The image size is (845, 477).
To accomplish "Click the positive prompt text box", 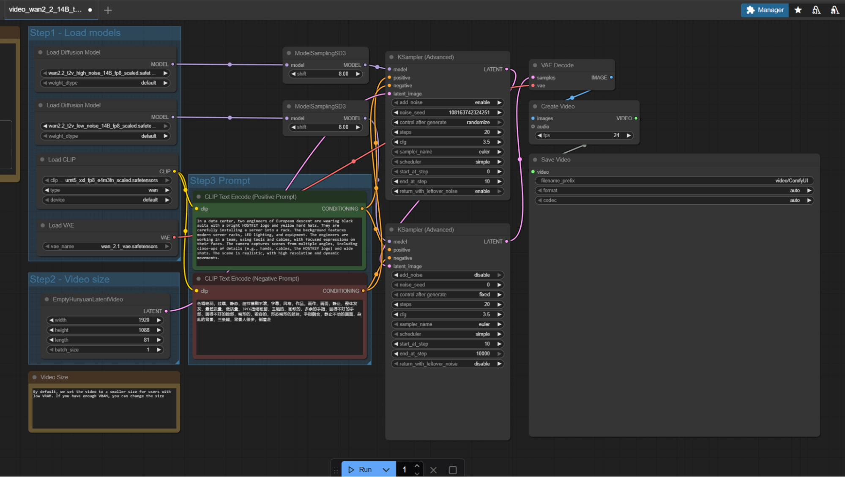I will [279, 241].
